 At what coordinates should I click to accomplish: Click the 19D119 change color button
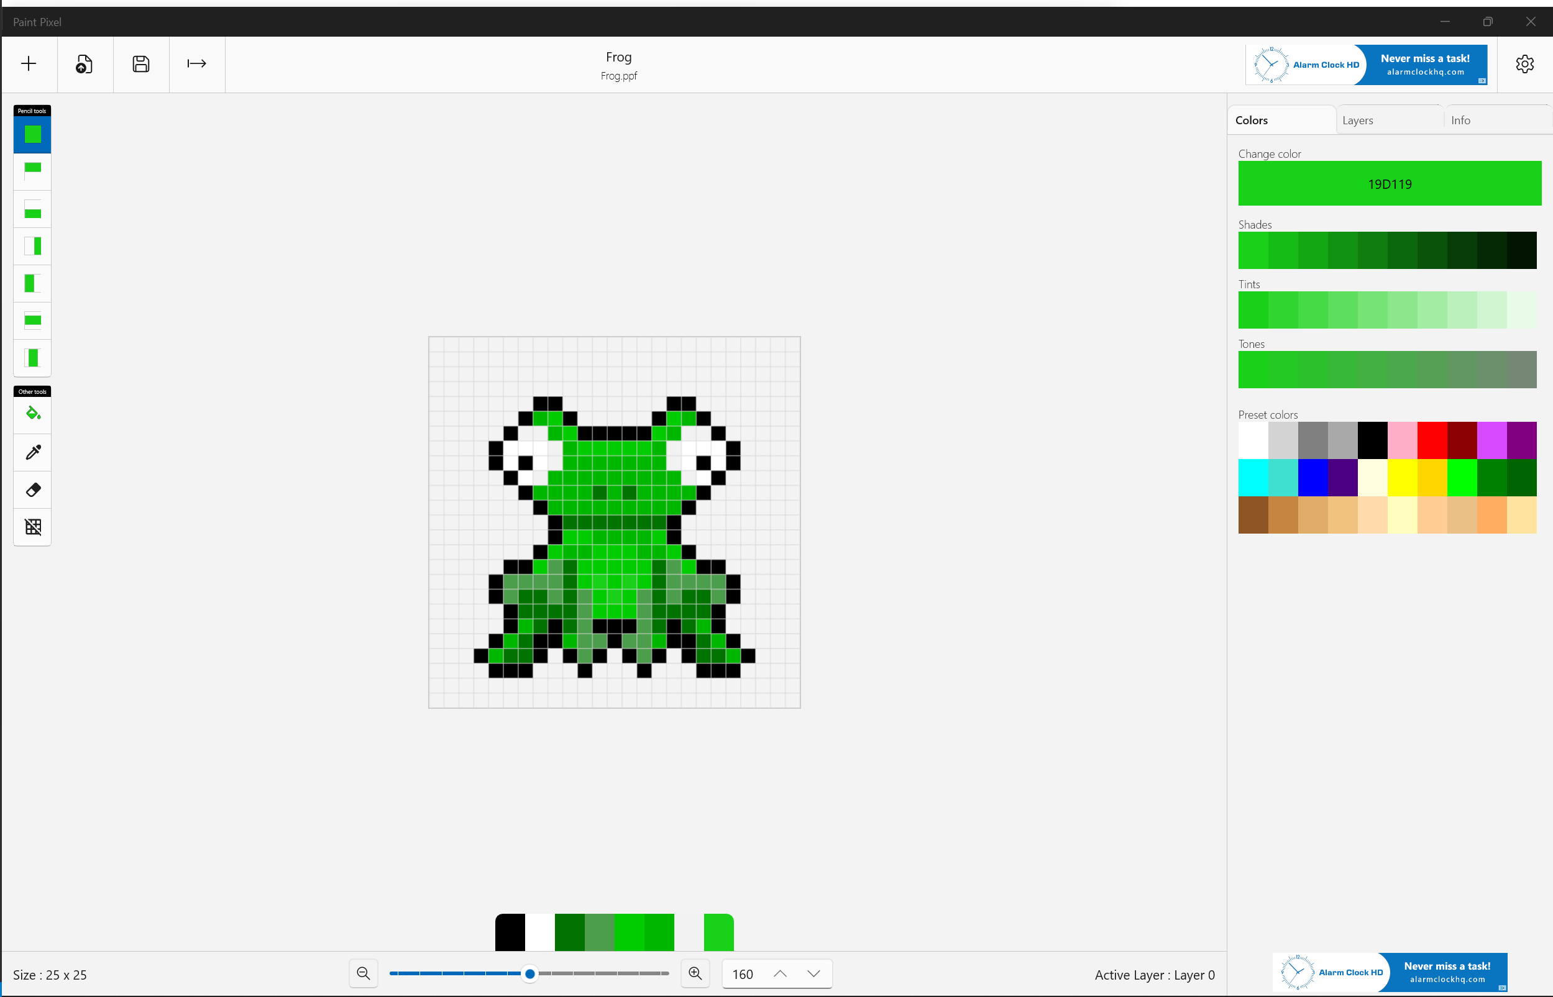point(1389,184)
